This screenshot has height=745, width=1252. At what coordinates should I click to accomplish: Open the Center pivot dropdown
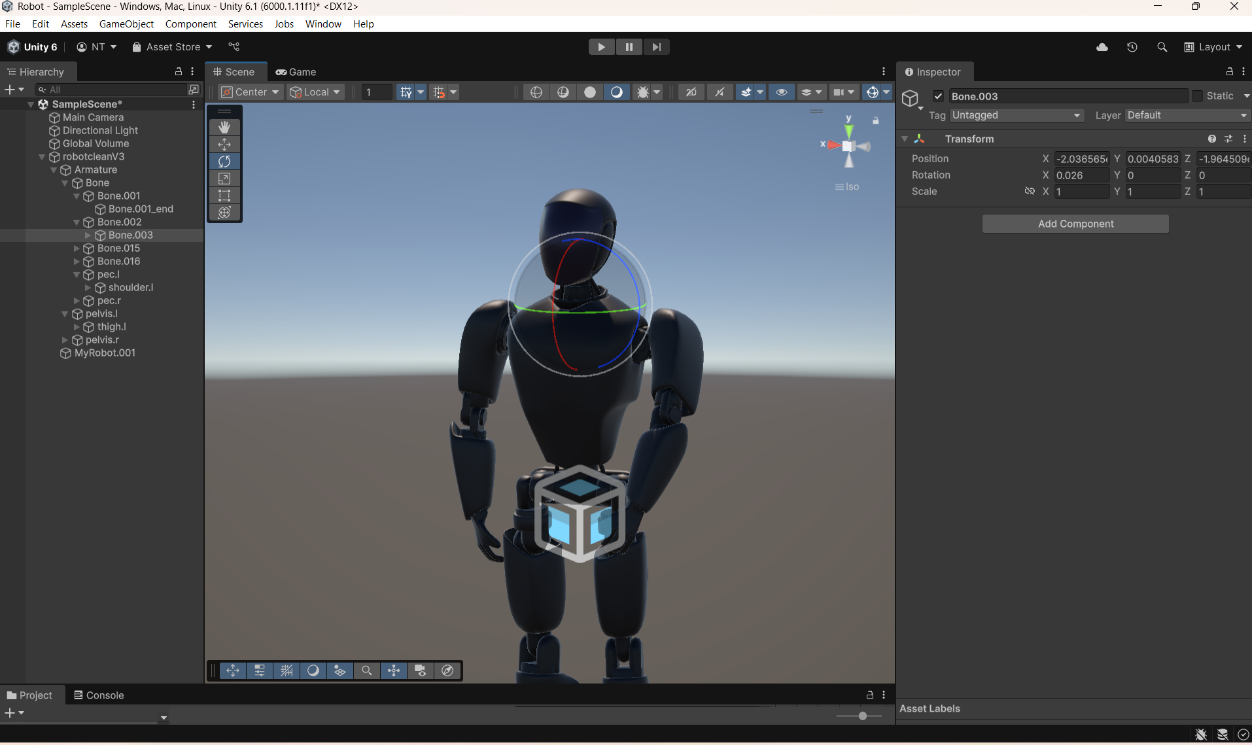click(251, 92)
